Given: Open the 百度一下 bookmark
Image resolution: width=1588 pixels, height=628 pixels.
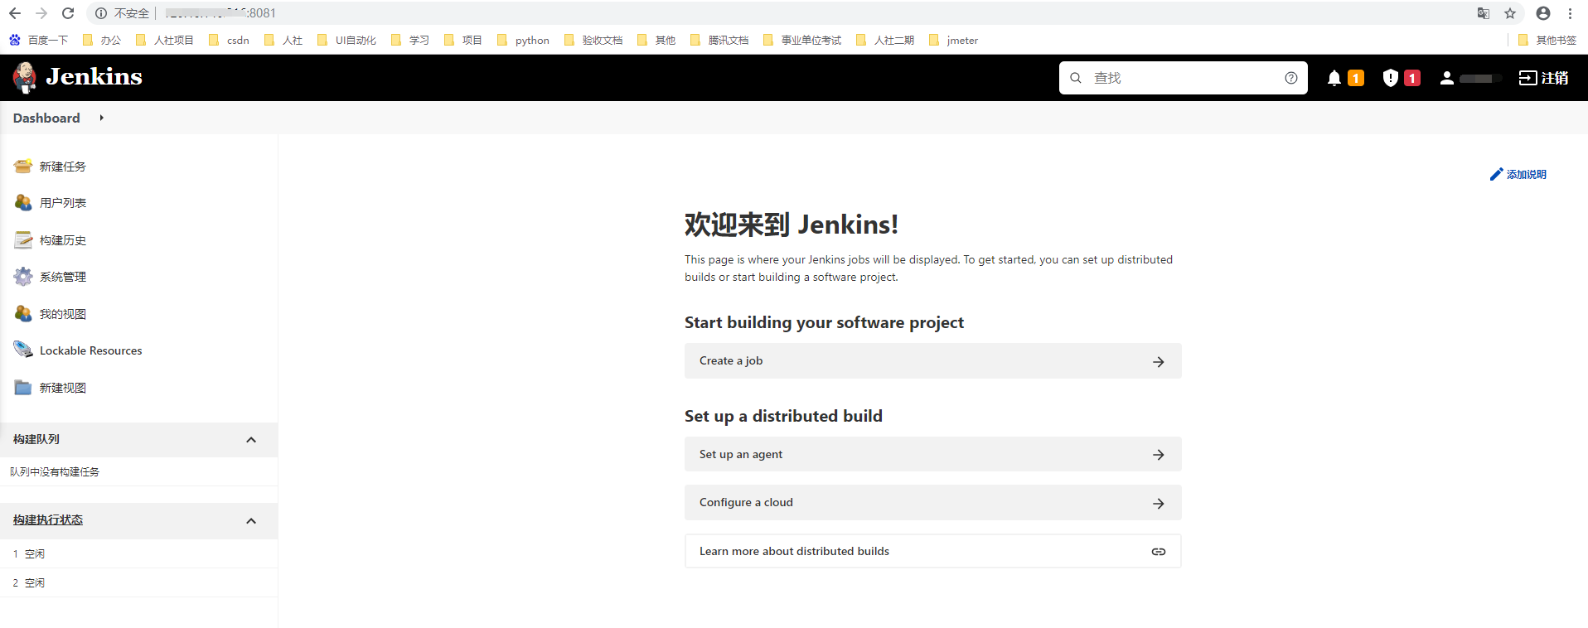Looking at the screenshot, I should click(38, 40).
